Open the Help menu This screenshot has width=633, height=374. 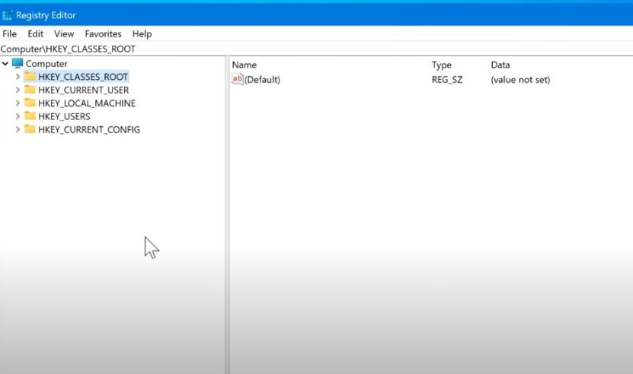point(142,34)
